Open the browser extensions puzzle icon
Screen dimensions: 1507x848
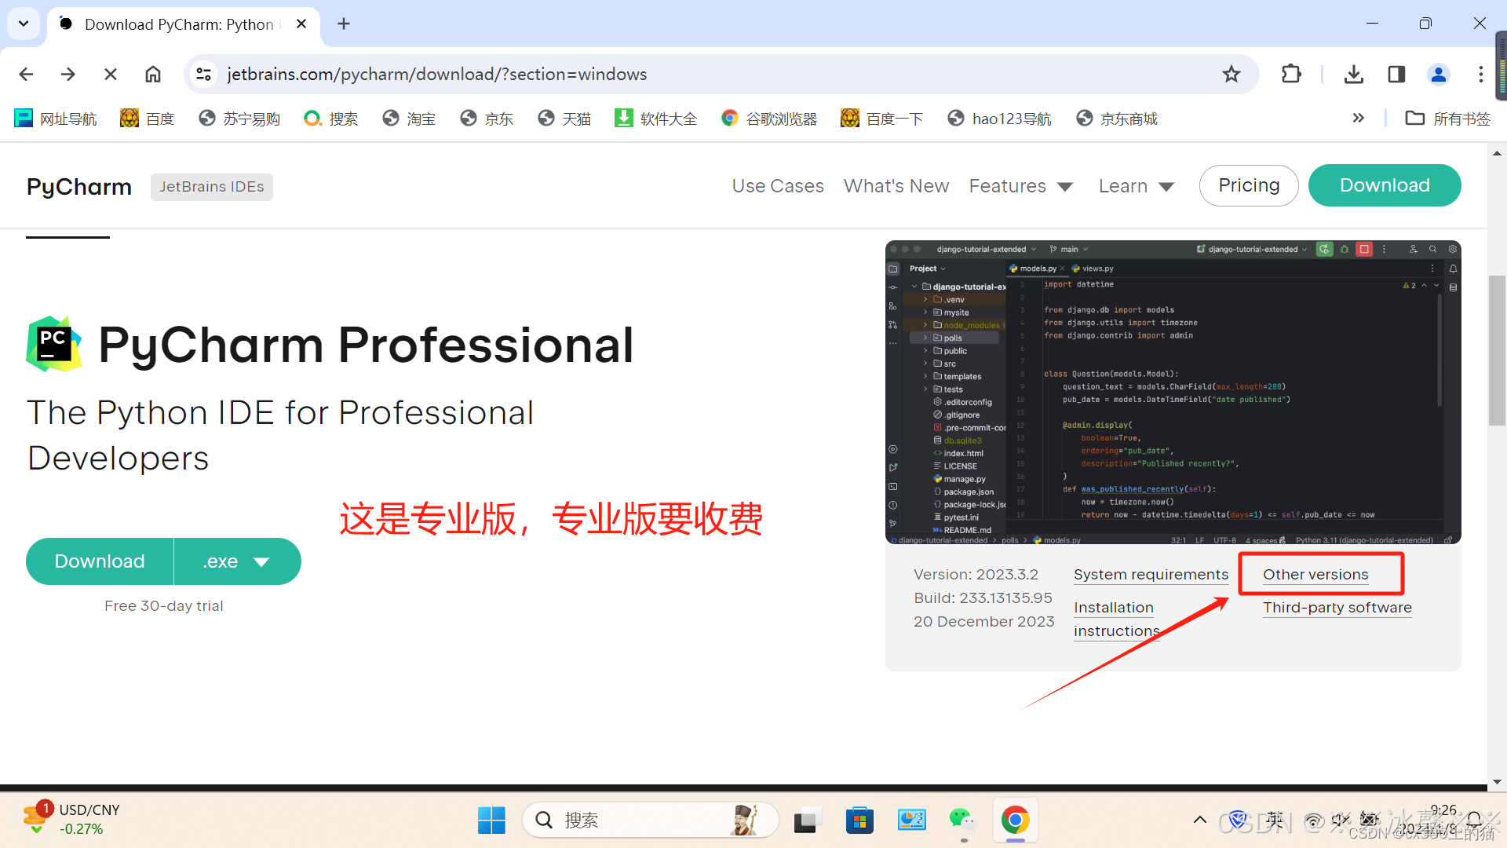[x=1291, y=74]
